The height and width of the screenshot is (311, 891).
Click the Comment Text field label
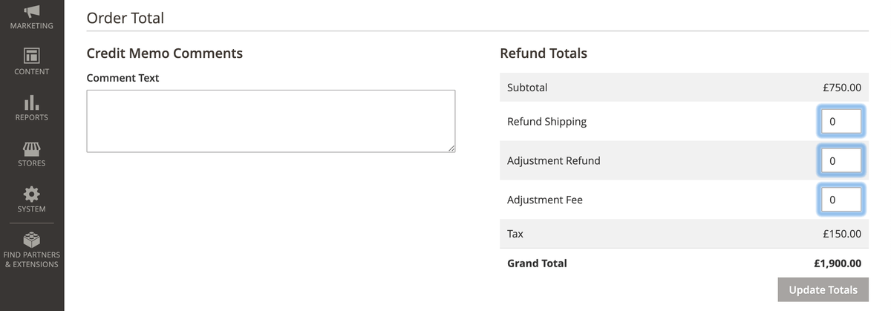click(x=123, y=78)
